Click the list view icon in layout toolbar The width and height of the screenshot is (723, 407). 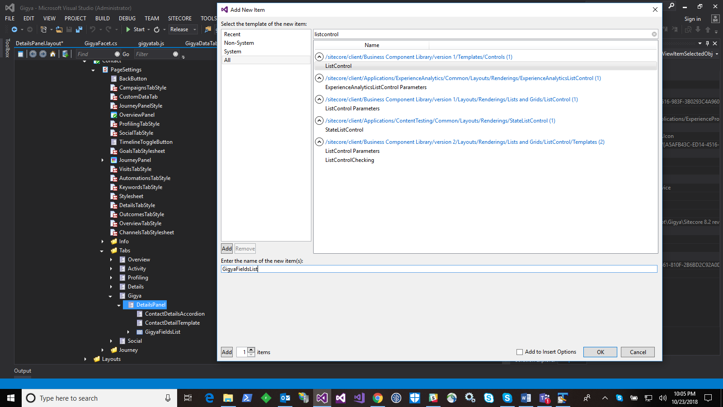20,54
